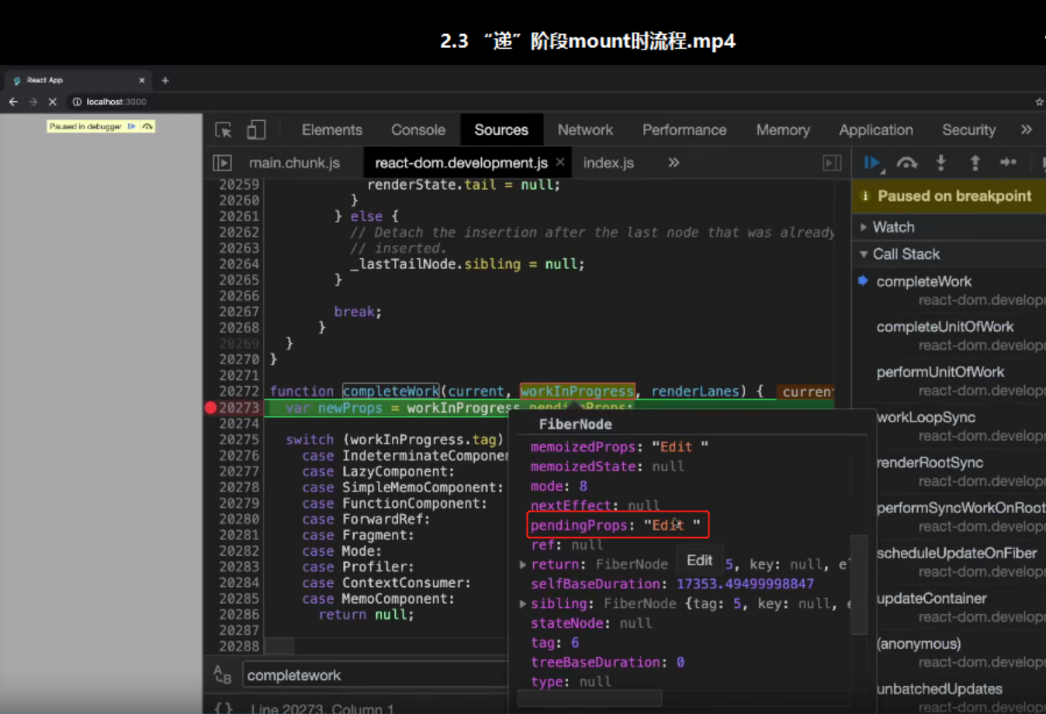Step into next function call

[x=941, y=162]
